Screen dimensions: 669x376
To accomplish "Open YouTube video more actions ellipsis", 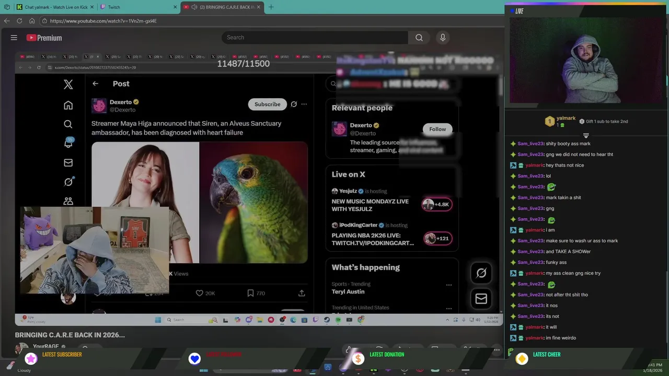I will click(x=497, y=350).
